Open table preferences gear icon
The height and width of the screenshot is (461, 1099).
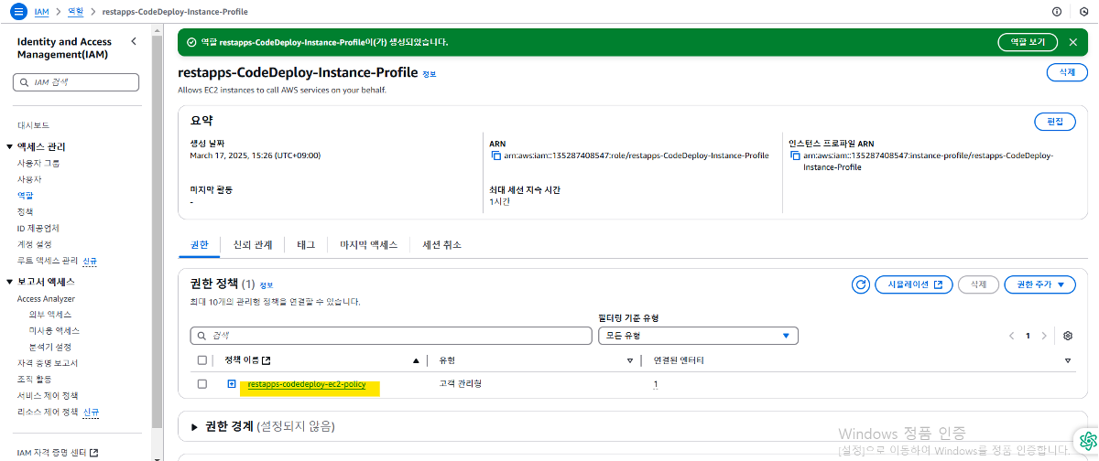coord(1068,336)
